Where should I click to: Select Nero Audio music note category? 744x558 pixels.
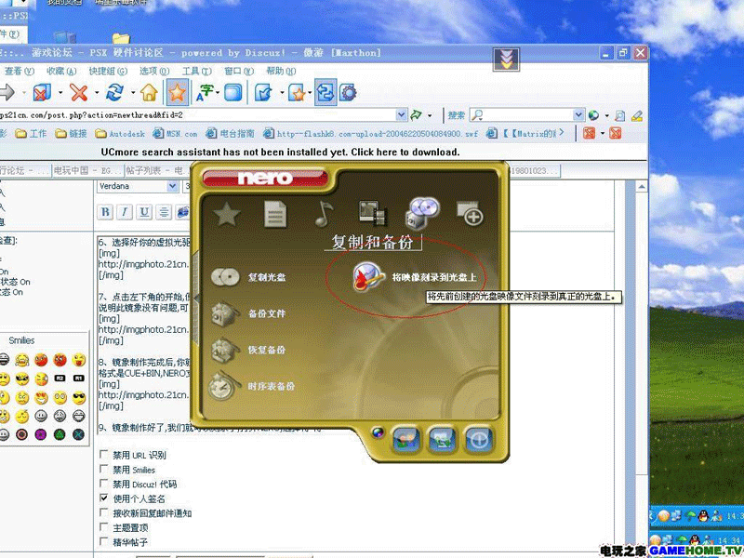[324, 214]
